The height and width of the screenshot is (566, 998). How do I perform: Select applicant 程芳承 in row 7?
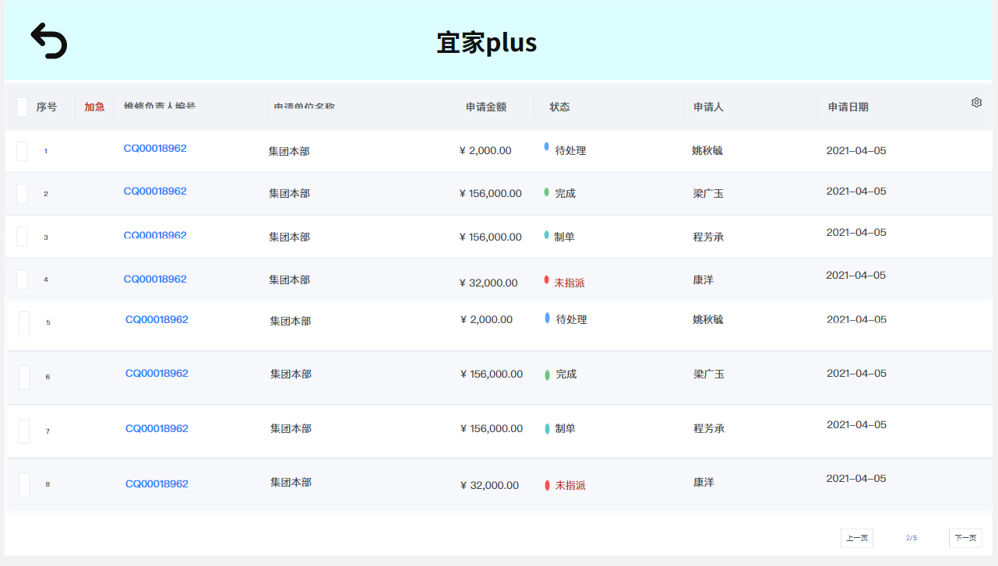(709, 428)
